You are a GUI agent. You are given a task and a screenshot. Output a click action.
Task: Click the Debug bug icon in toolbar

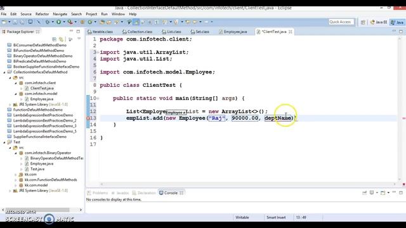[48, 22]
